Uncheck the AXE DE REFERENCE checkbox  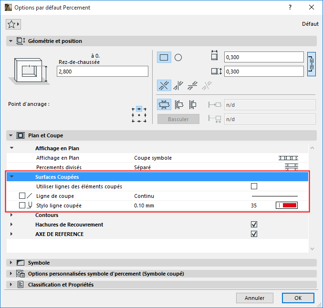(x=254, y=234)
